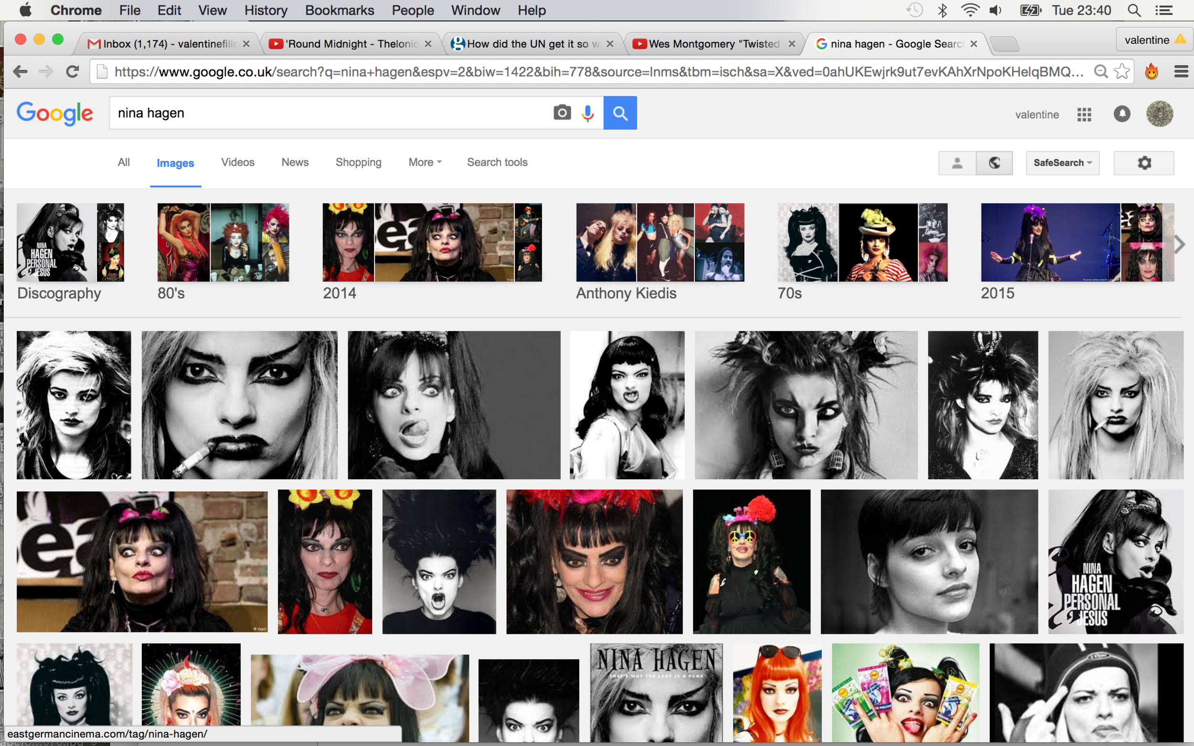Select the Shopping search tab
The height and width of the screenshot is (746, 1194).
[358, 162]
